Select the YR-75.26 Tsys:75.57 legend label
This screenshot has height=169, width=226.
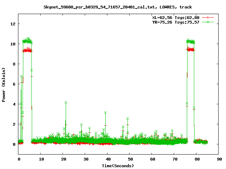176,22
